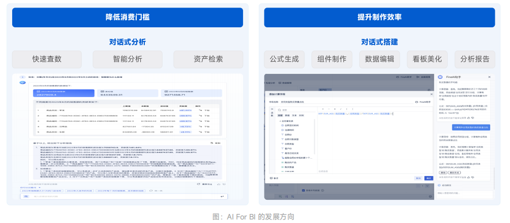Click the minus operator in the formula toolbar
510x223 pixels.
pyautogui.click(x=329, y=109)
